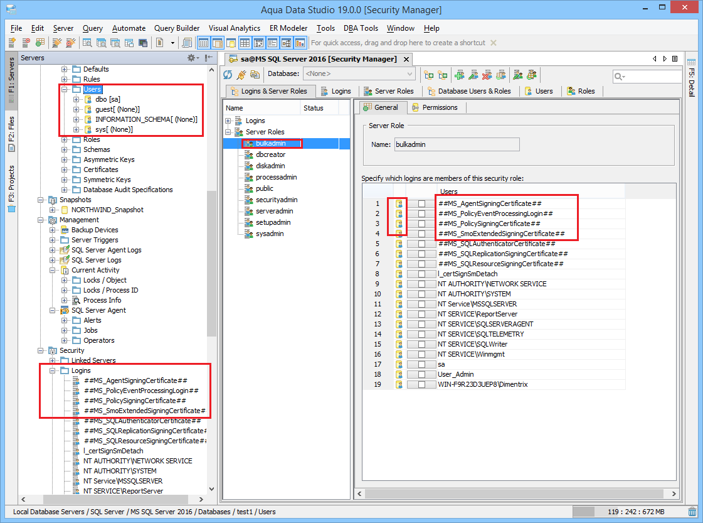Expand the Logins node in Security Manager tree
This screenshot has height=523, width=703.
click(228, 121)
